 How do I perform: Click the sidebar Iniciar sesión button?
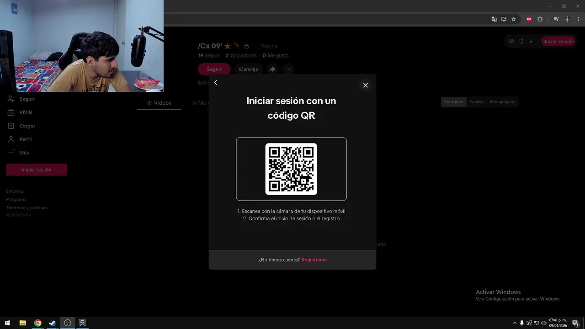pyautogui.click(x=37, y=170)
